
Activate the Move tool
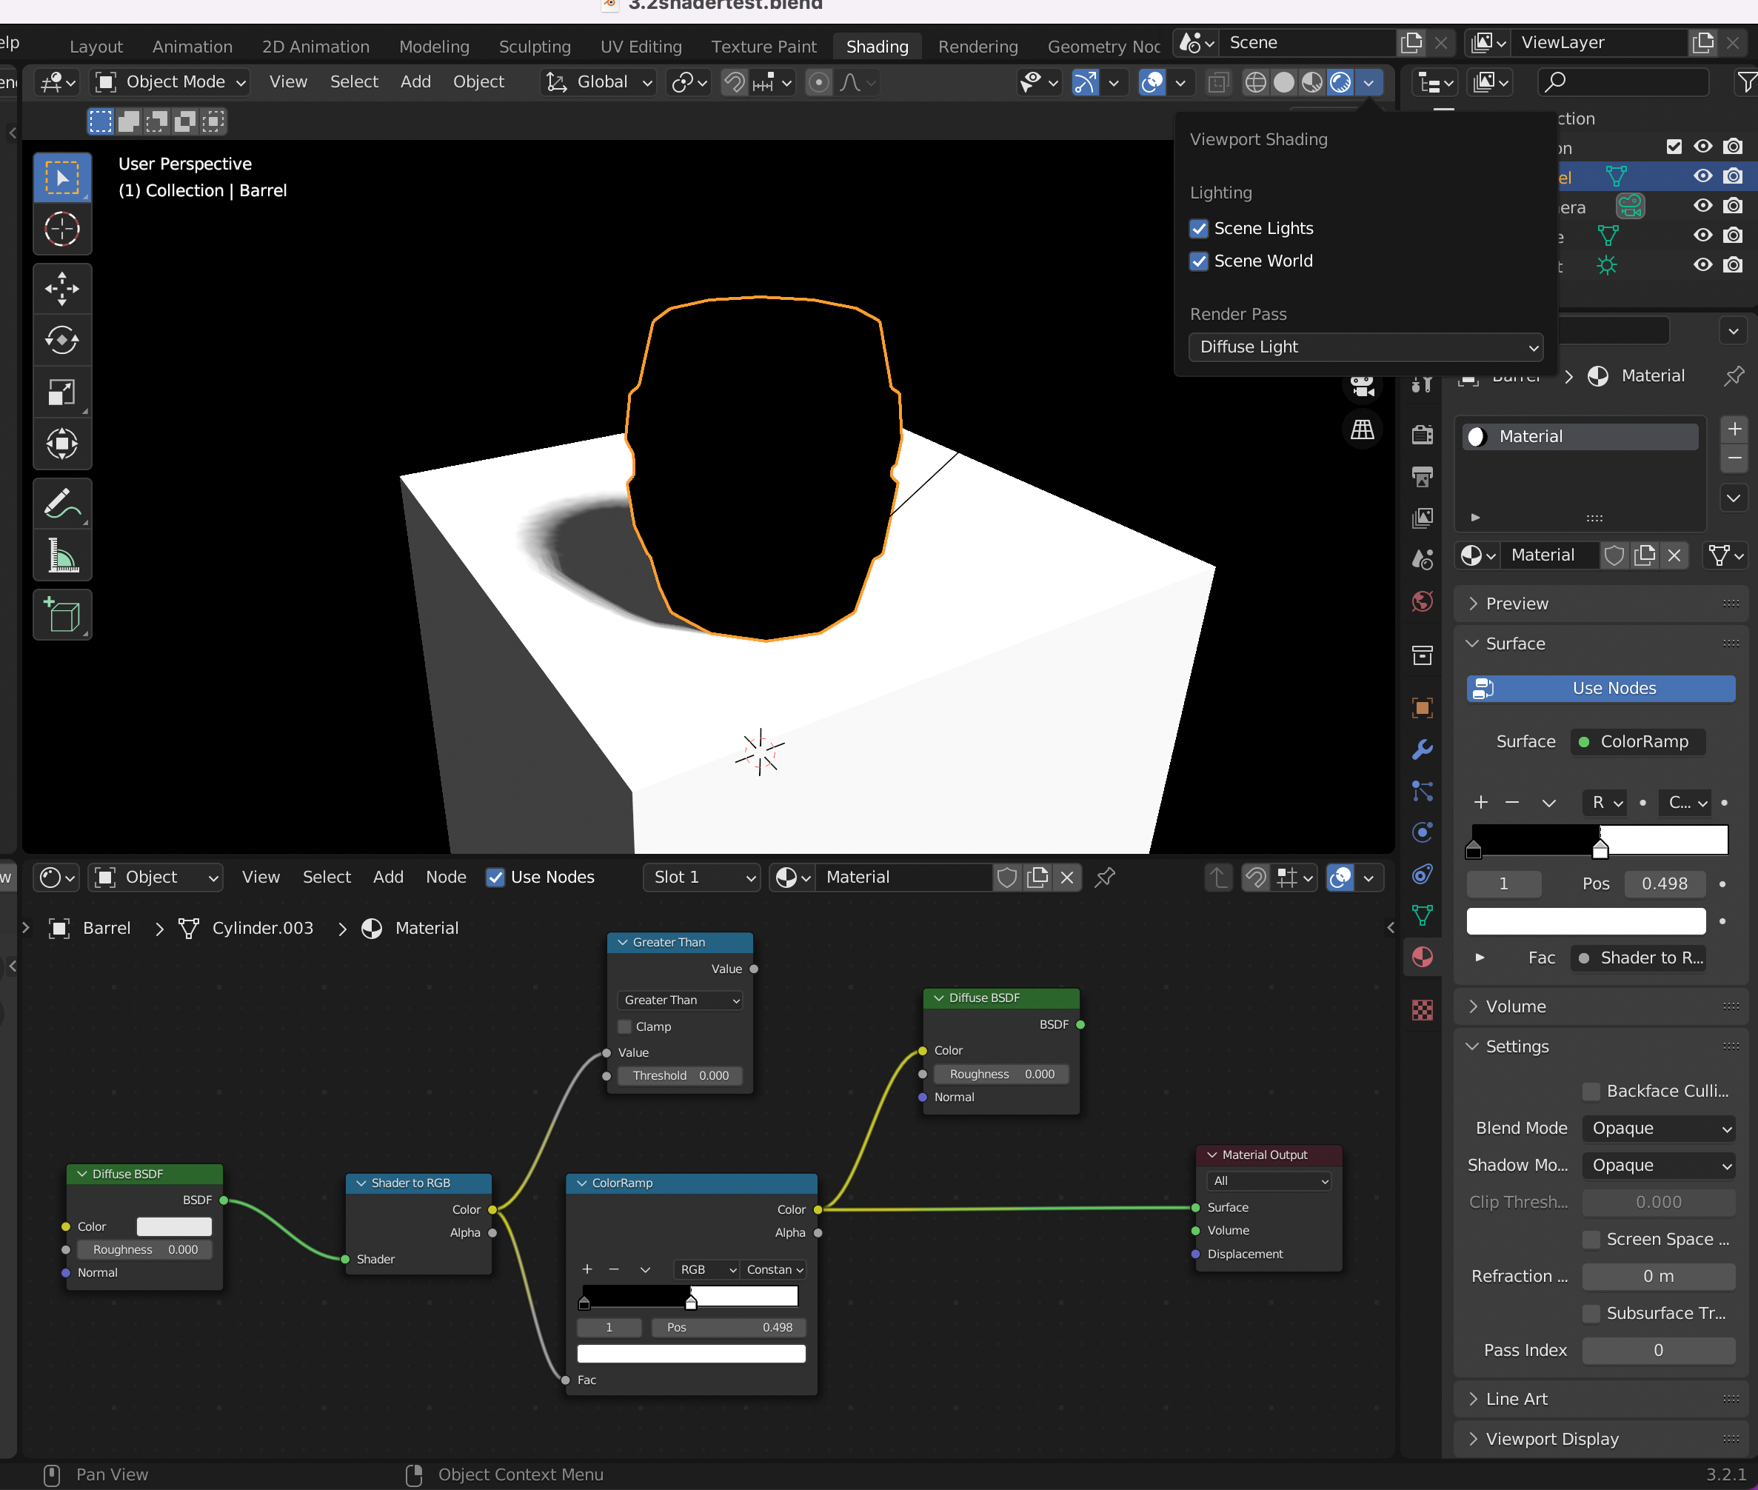(61, 289)
